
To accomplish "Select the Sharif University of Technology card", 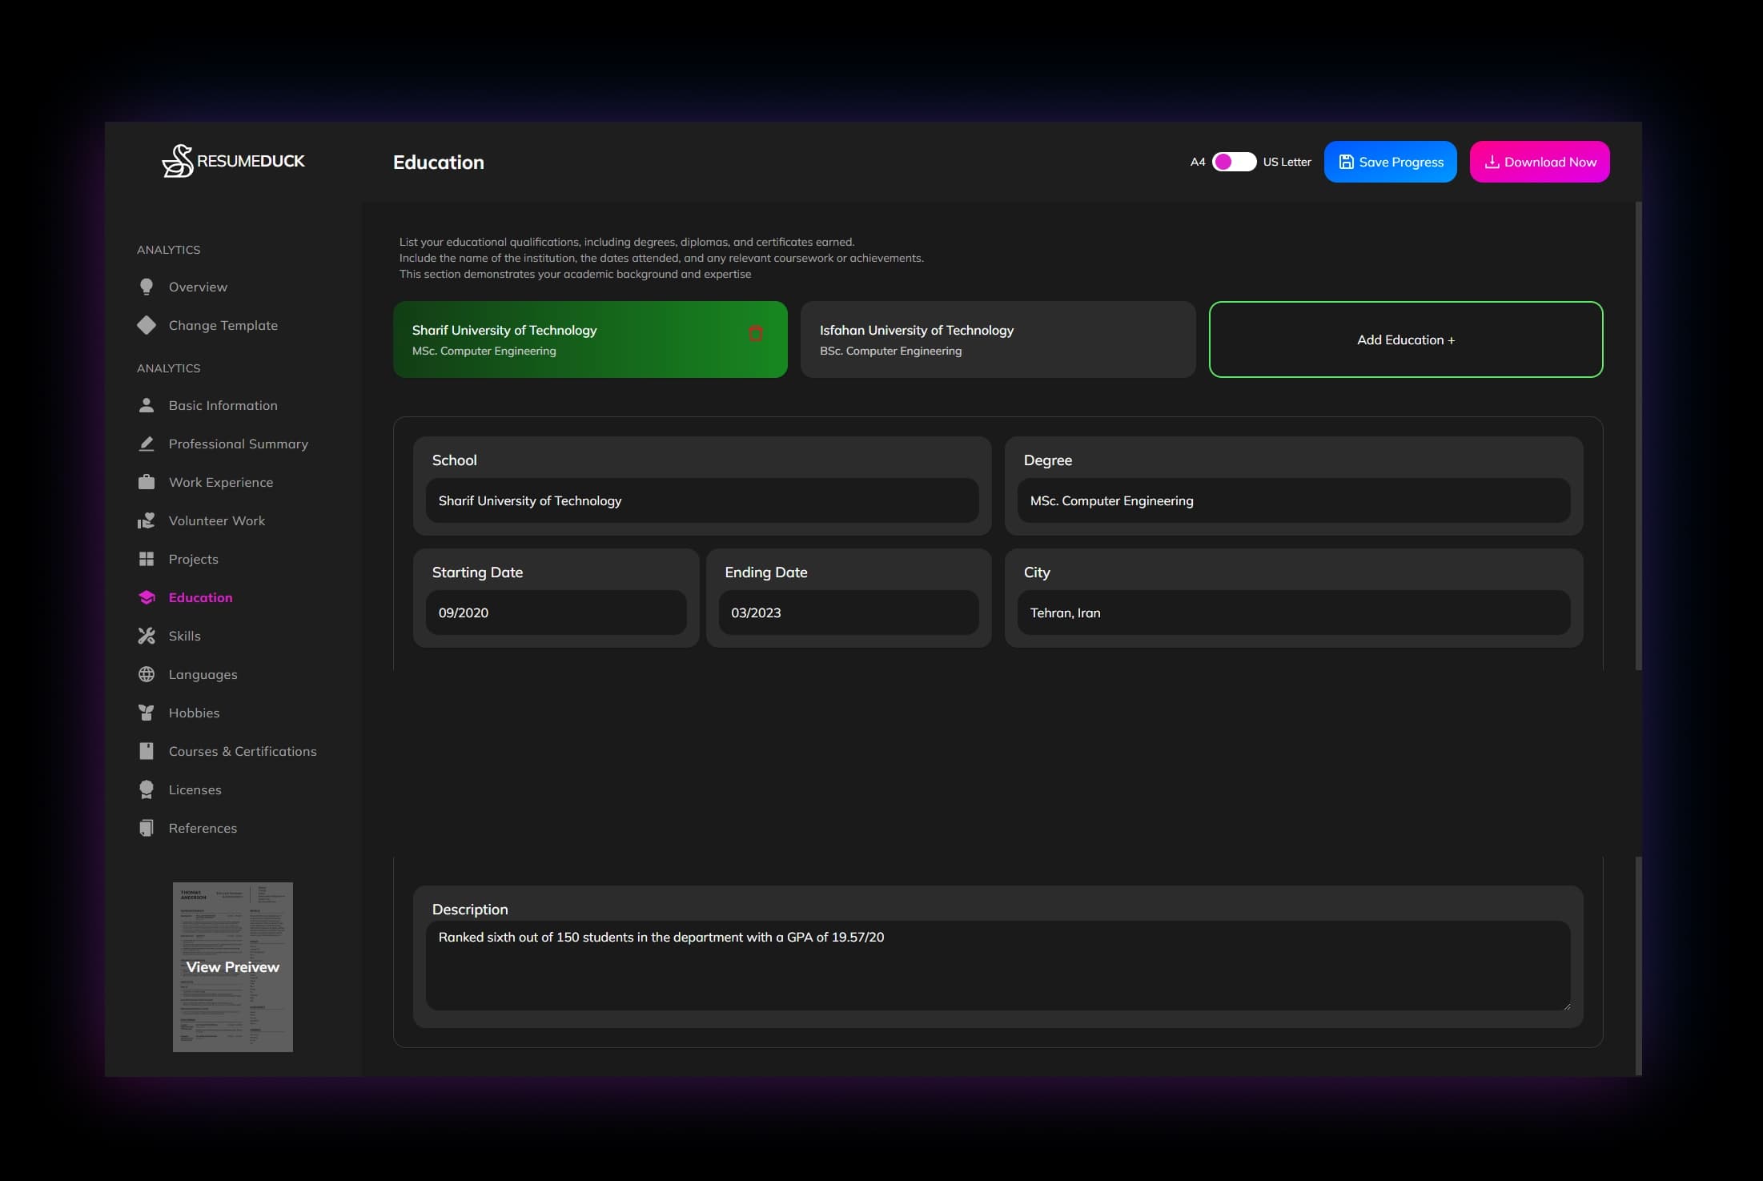I will click(590, 339).
